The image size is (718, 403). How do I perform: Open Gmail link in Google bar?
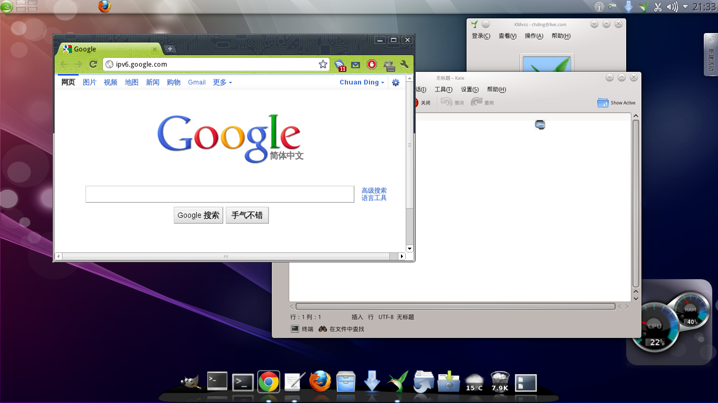(197, 82)
